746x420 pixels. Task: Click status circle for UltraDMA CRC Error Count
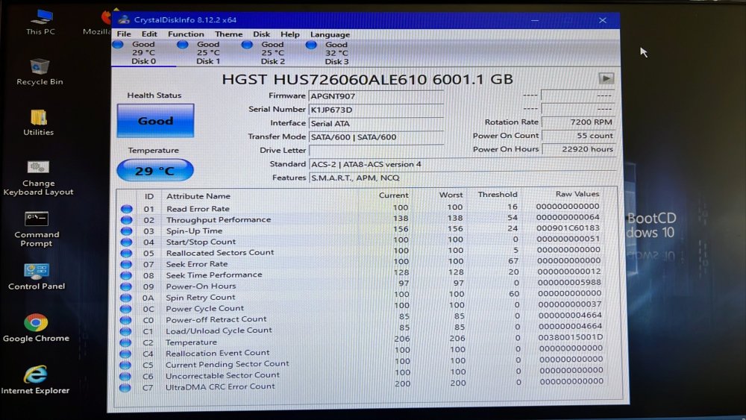[125, 387]
